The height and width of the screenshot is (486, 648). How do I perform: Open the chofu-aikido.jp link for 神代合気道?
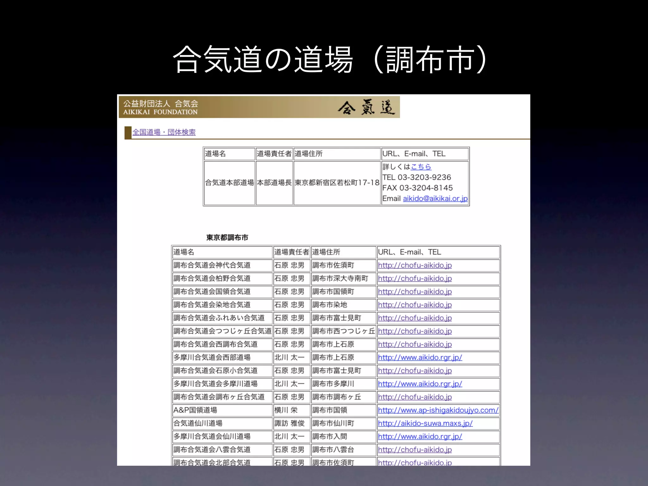pos(415,265)
